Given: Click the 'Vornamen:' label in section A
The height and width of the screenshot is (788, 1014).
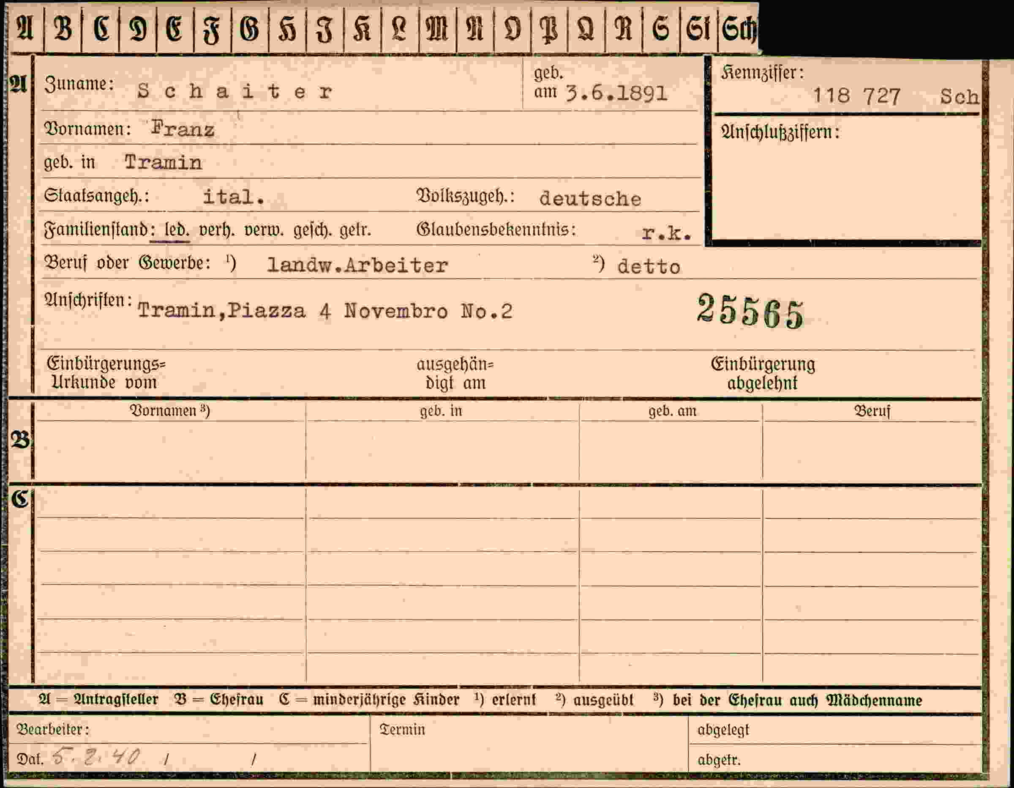Looking at the screenshot, I should click(x=88, y=129).
